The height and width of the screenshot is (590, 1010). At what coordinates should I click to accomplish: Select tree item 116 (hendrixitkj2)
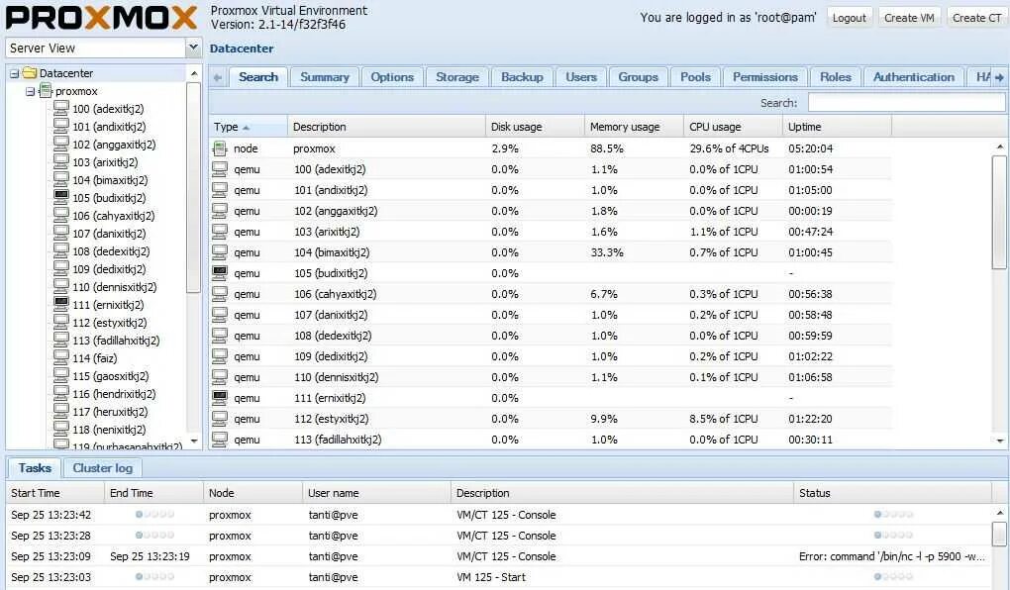tap(114, 394)
